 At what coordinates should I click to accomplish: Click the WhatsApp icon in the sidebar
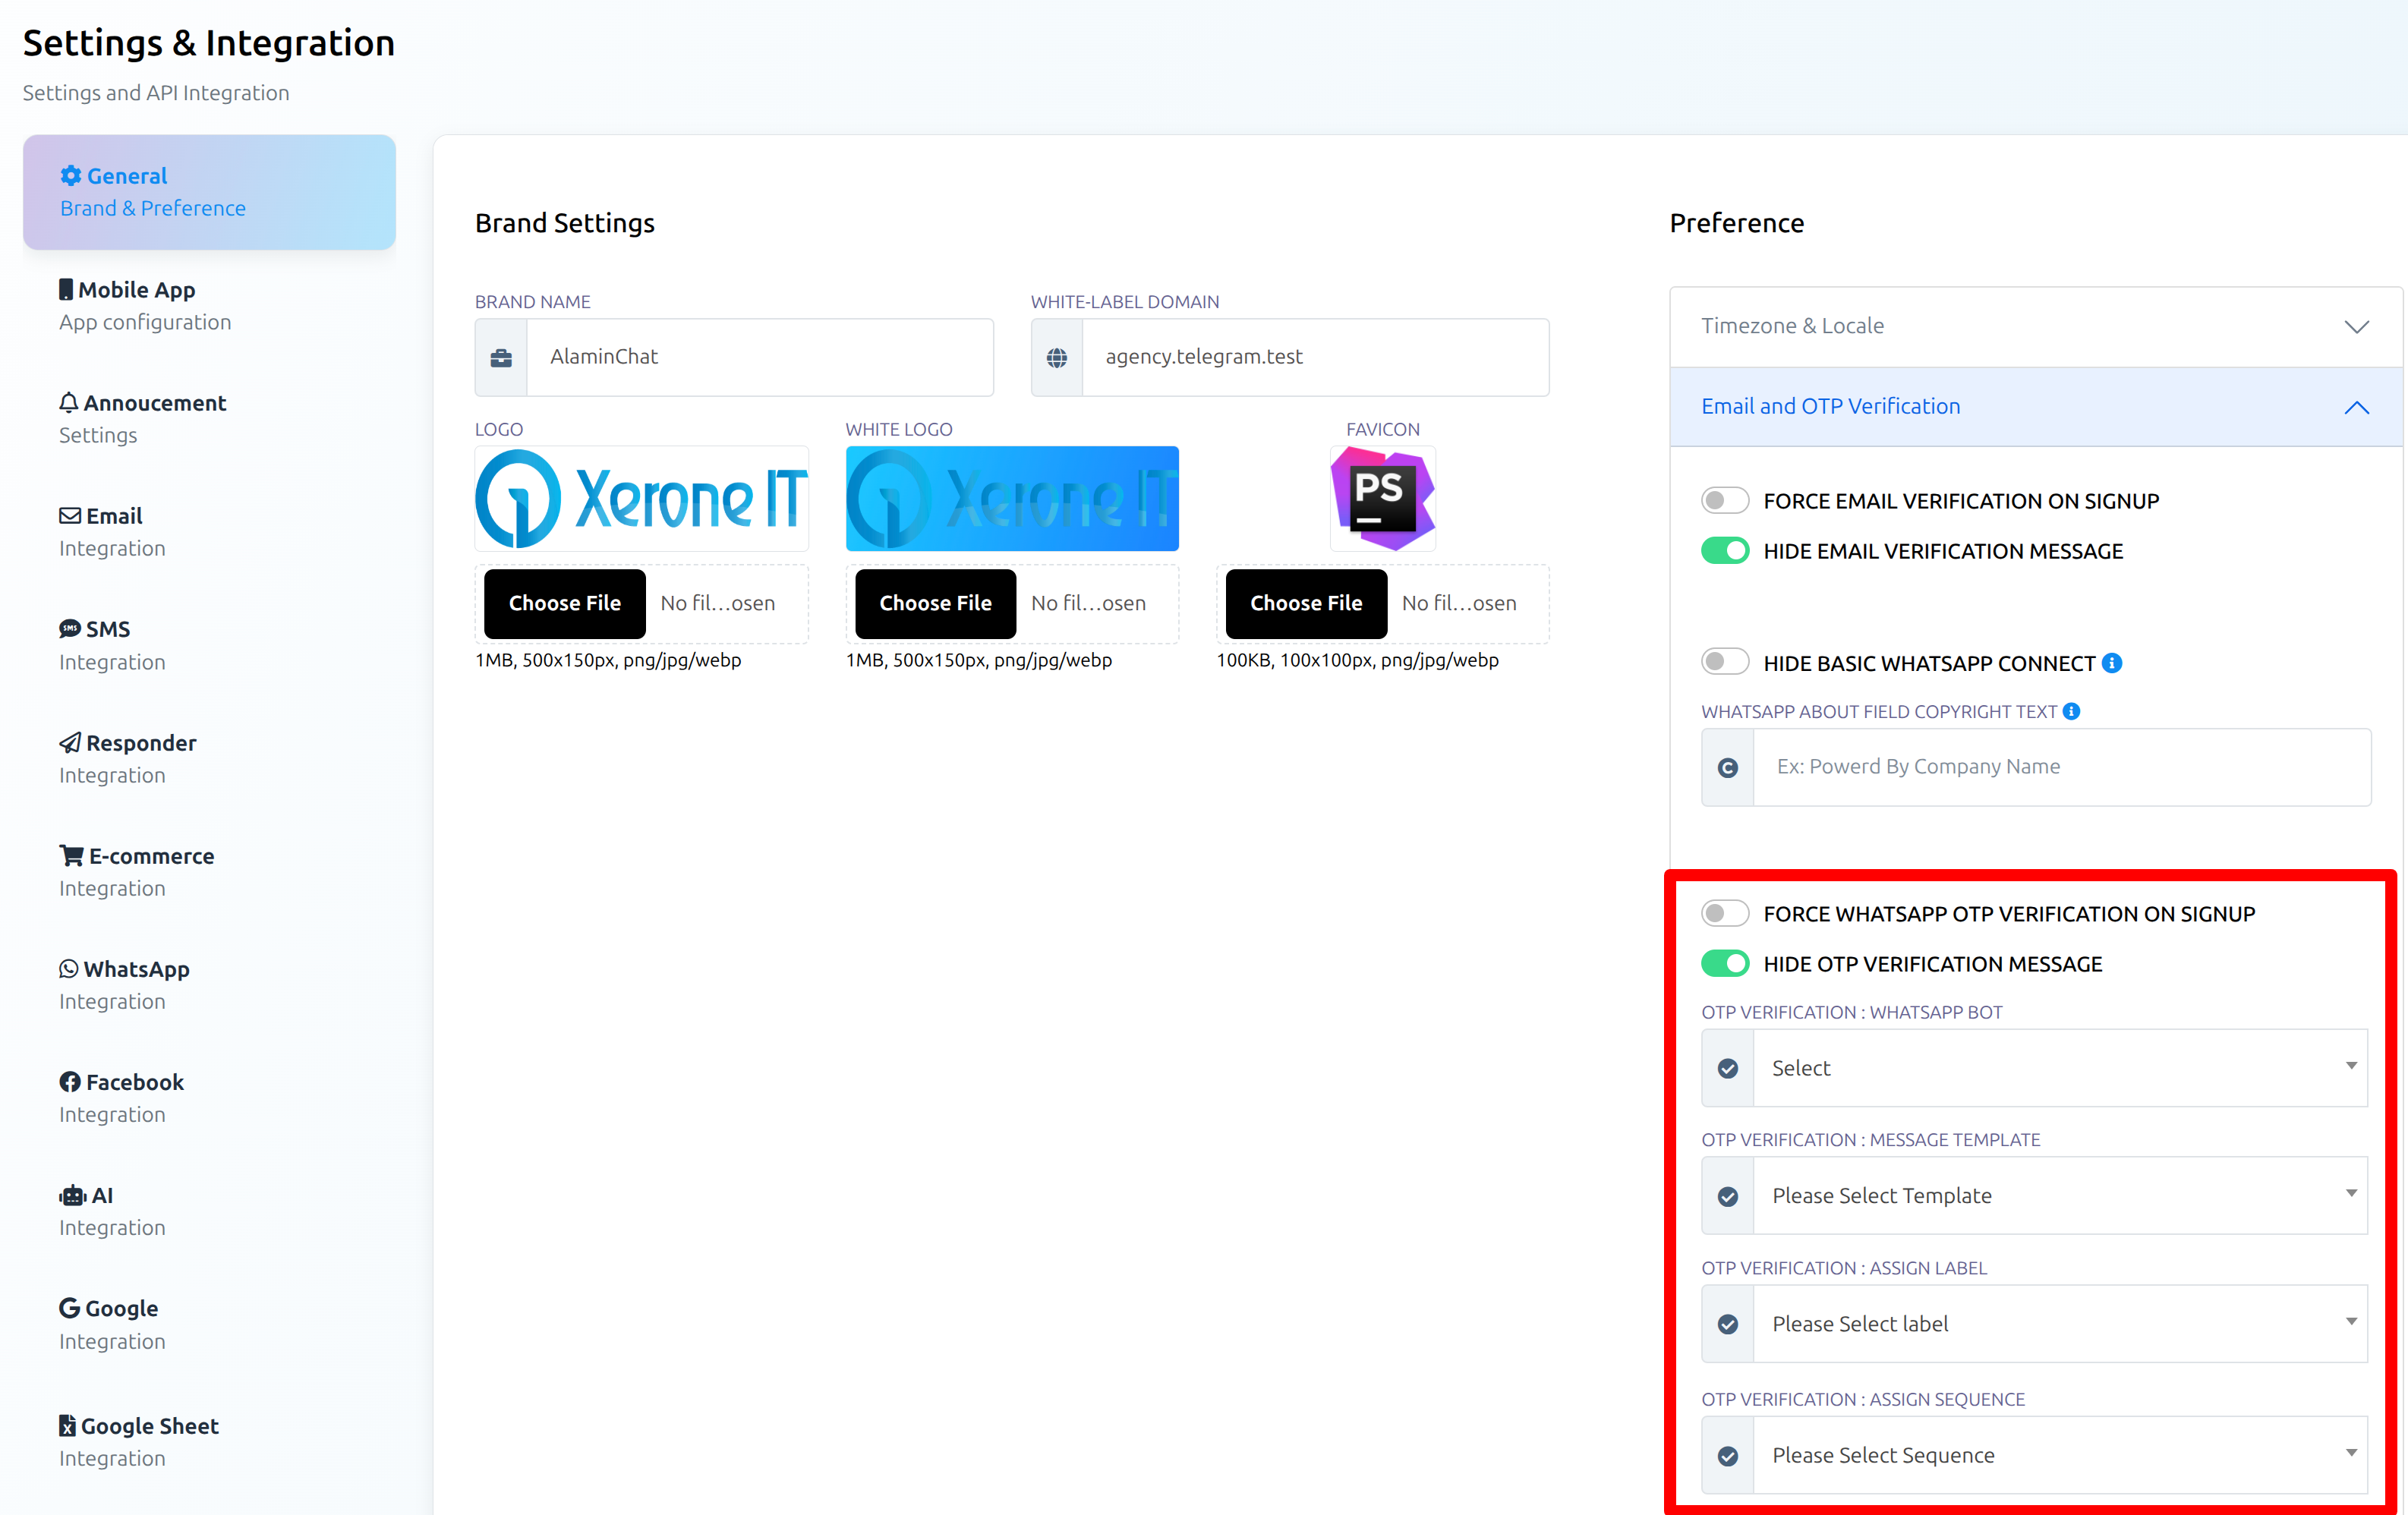[68, 968]
